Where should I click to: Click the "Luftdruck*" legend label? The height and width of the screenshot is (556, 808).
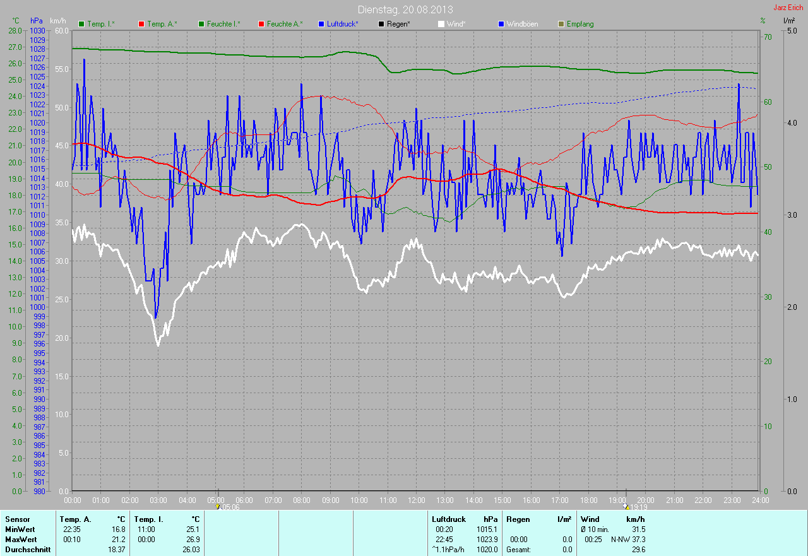(x=343, y=24)
